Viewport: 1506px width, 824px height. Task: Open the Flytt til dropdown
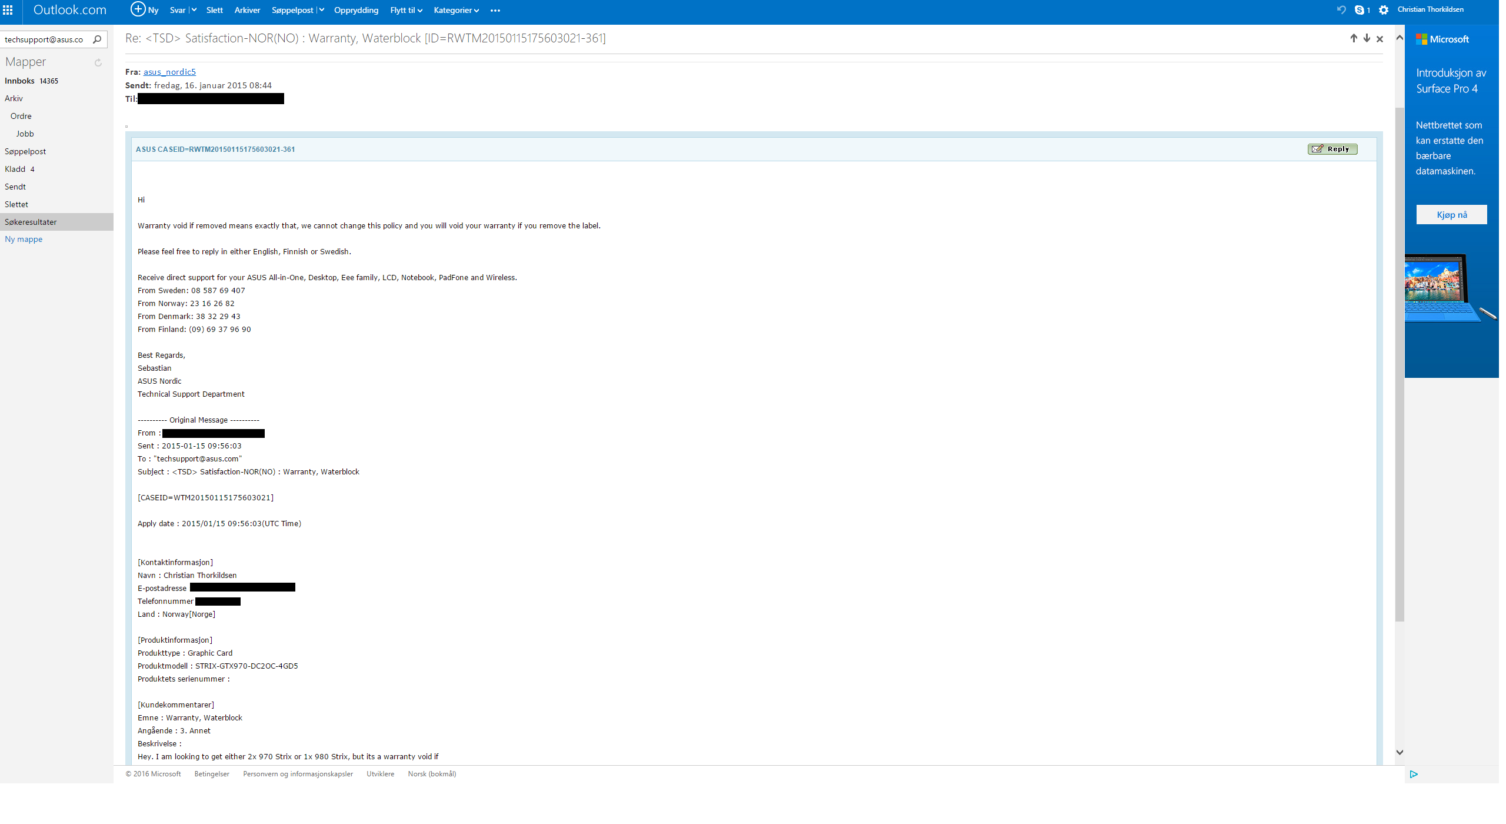coord(406,10)
